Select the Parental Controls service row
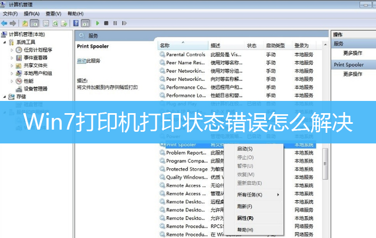The height and width of the screenshot is (238, 376). [x=238, y=55]
